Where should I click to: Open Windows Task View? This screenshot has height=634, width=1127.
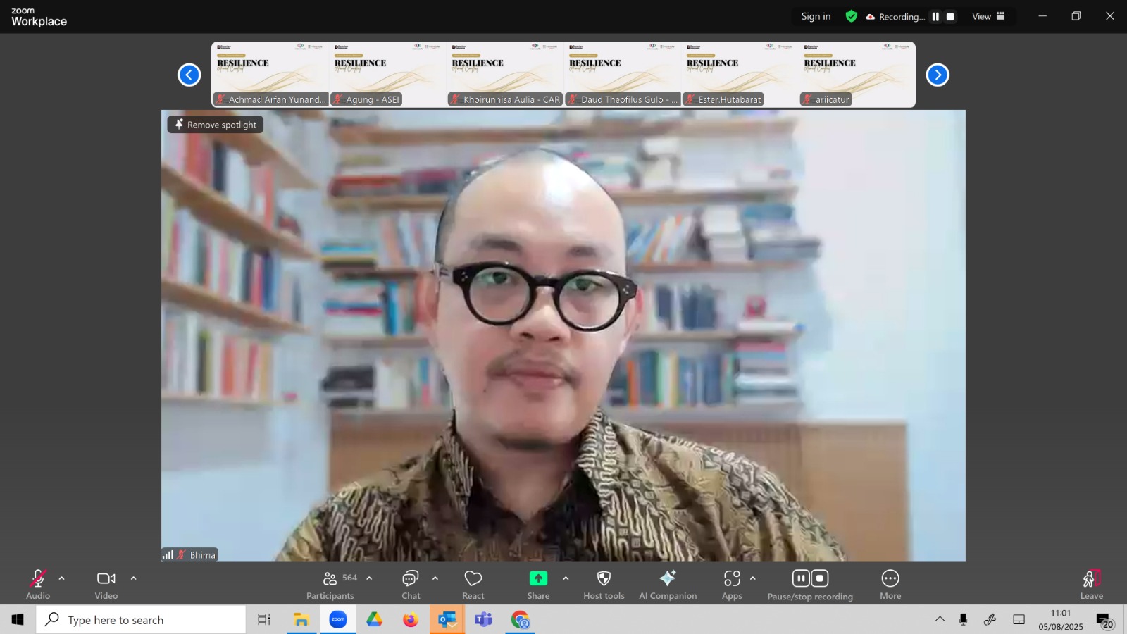(263, 620)
